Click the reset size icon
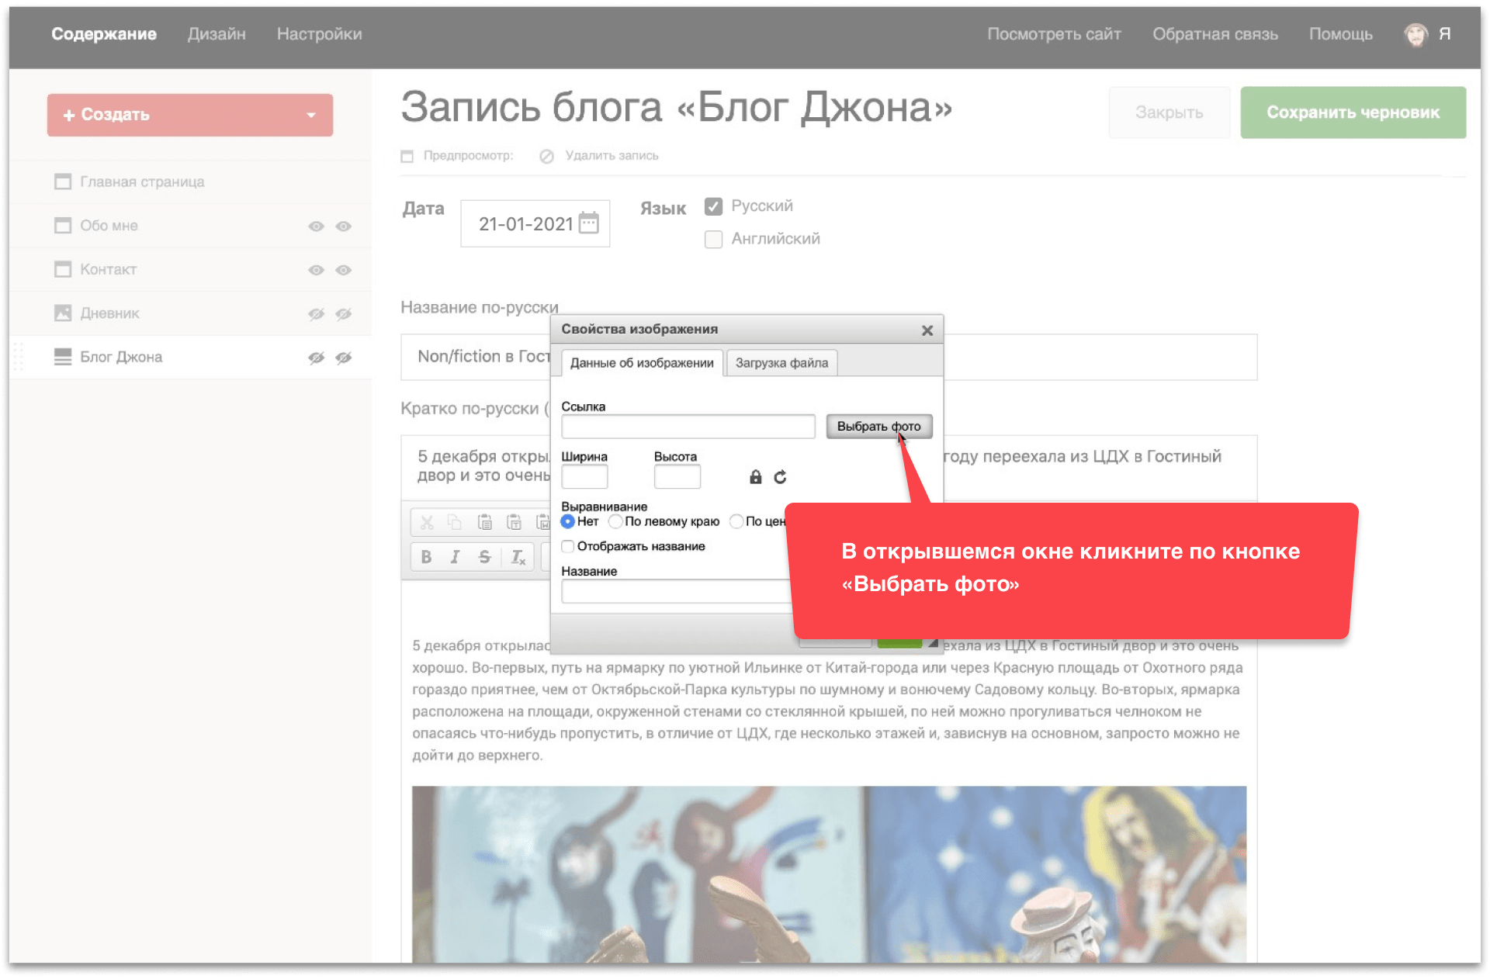Viewport: 1490px width, 979px height. [780, 477]
